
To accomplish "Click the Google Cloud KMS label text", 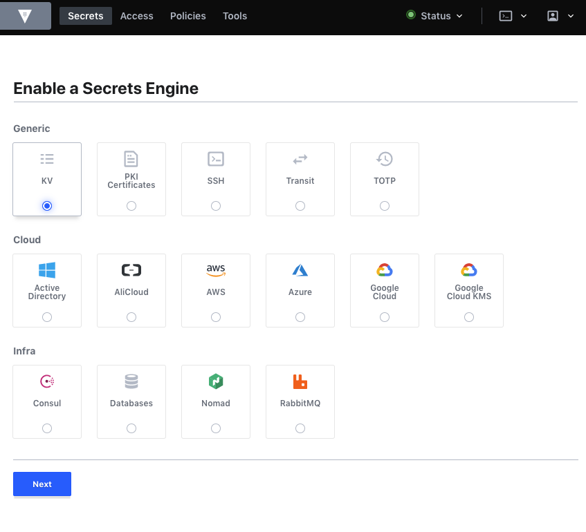I will pos(469,292).
